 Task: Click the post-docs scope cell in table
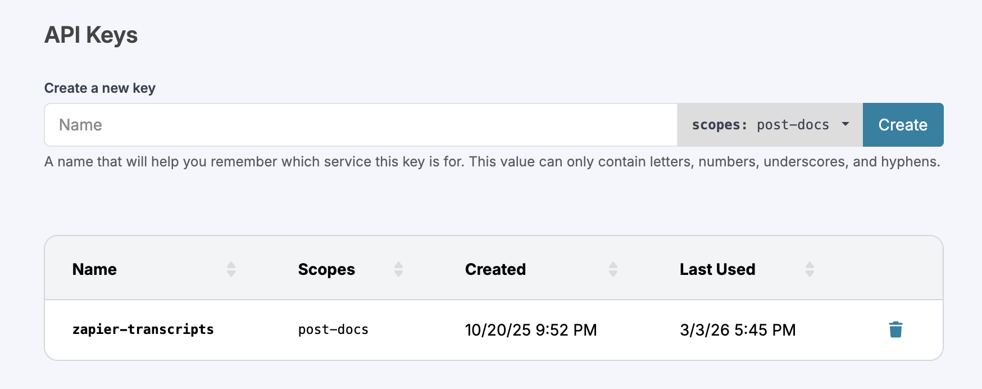[x=333, y=329]
